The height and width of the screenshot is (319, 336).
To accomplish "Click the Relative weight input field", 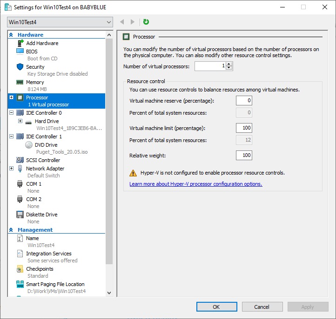I will pos(244,155).
